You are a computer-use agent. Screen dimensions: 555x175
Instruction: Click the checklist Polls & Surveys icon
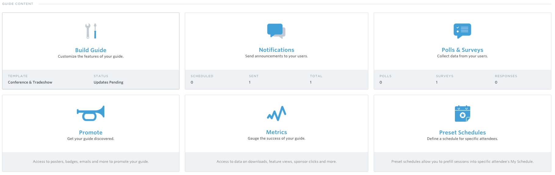click(x=462, y=31)
